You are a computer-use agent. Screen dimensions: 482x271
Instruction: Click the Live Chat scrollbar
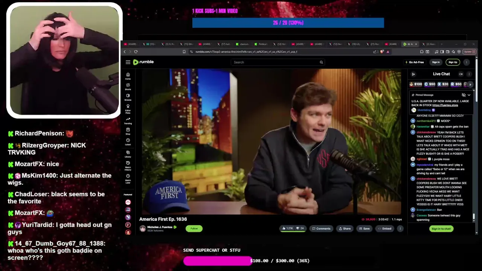point(474,217)
